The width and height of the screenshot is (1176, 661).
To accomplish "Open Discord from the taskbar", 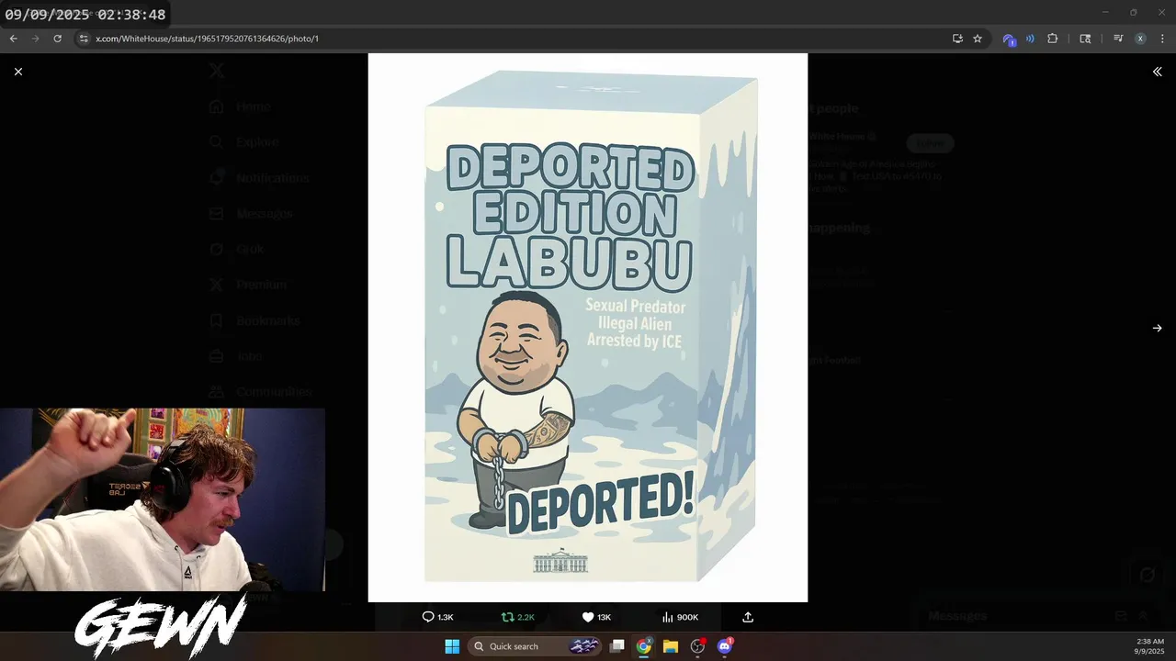I will (x=724, y=646).
